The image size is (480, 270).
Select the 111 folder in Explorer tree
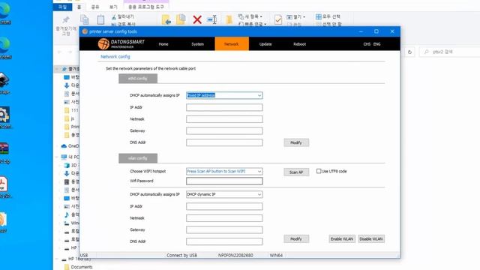71,110
